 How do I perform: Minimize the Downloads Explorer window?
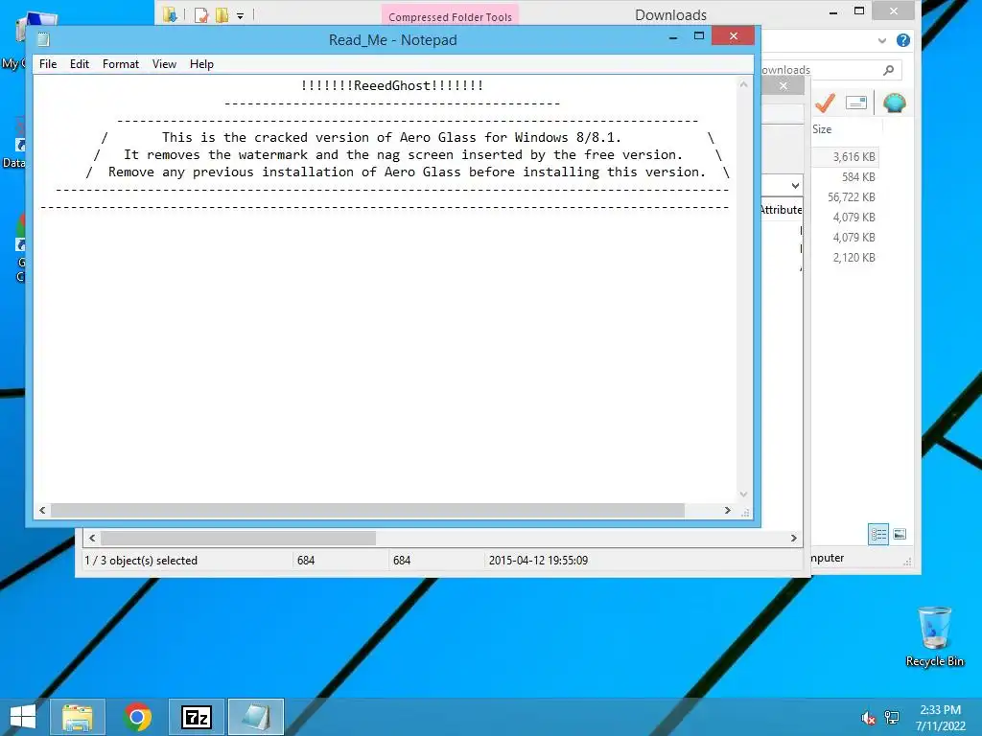pos(833,11)
